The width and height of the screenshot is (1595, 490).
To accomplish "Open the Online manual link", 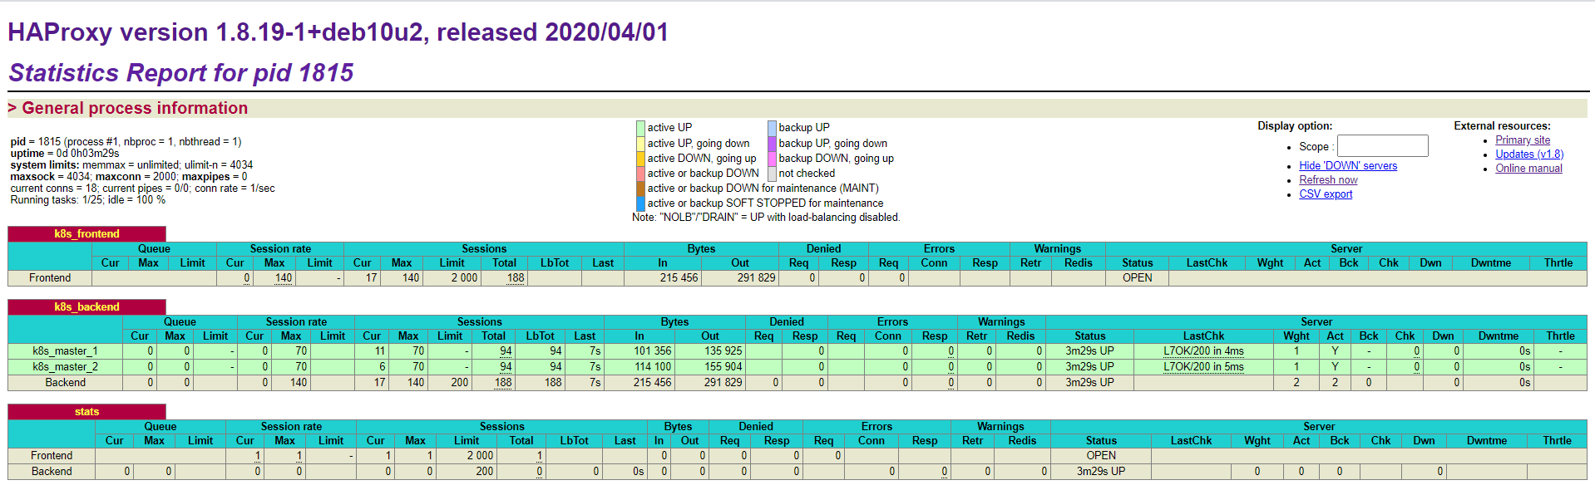I will [1528, 169].
